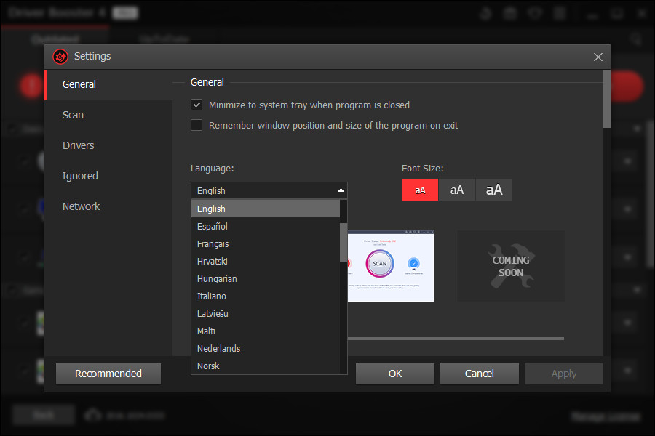Collapse the Language dropdown

[x=341, y=190]
